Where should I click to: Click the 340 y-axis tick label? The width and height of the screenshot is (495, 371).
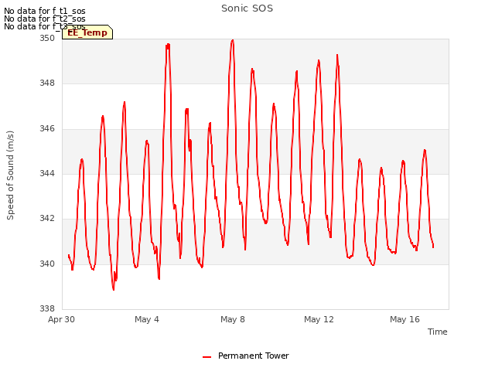(46, 264)
